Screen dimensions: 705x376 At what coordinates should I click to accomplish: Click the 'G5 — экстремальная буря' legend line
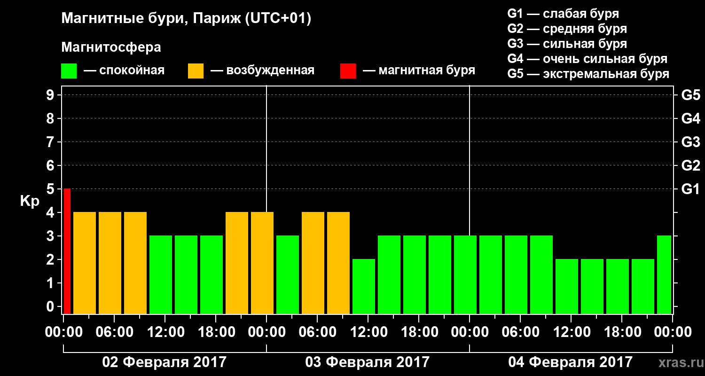pyautogui.click(x=588, y=74)
